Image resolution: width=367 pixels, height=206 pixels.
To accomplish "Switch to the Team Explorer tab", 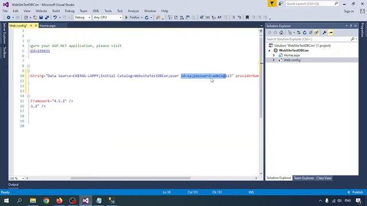I will click(303, 178).
